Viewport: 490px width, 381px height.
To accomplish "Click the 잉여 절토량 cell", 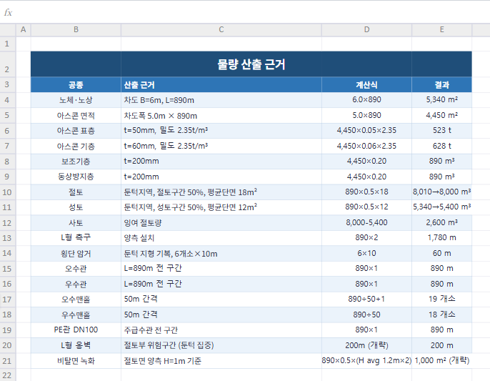I will [x=221, y=223].
